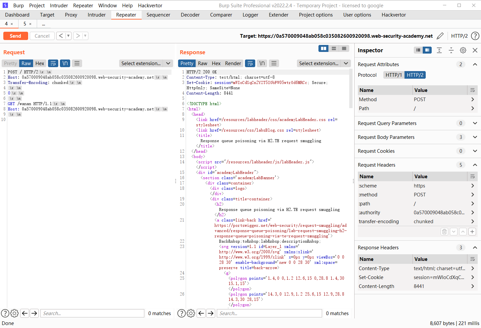Add a new request header plus
481x328 pixels.
(472, 231)
